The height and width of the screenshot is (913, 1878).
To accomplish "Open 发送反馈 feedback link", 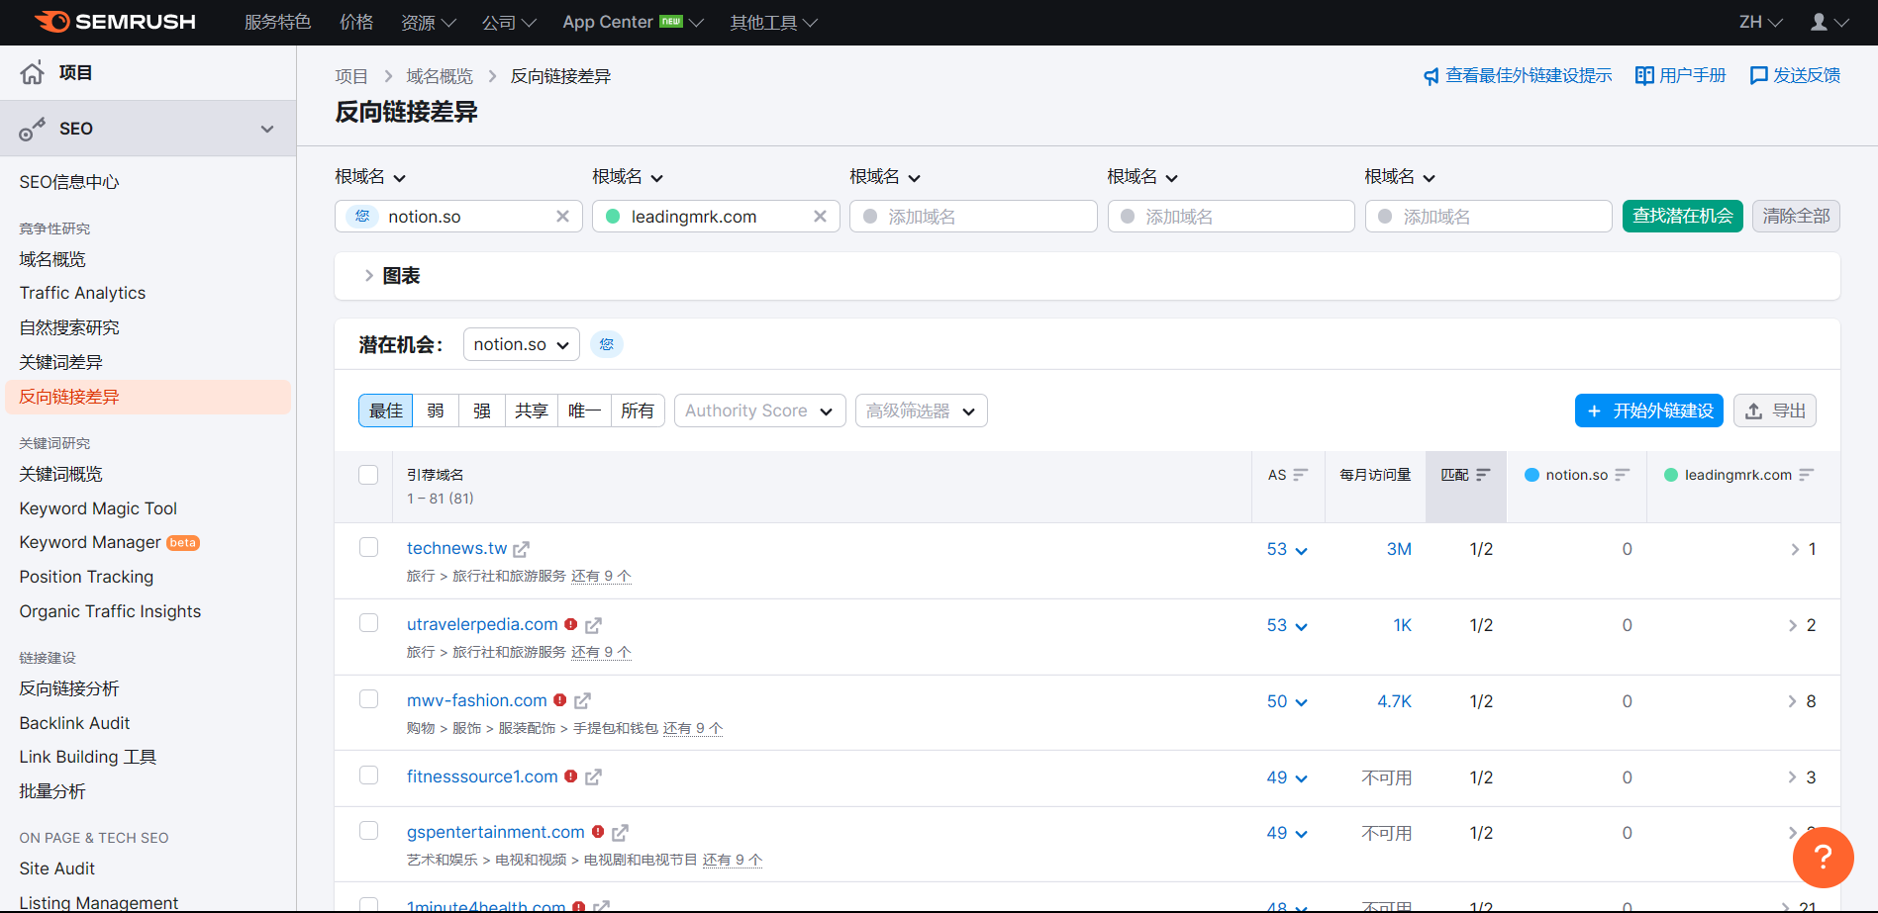I will coord(1795,75).
